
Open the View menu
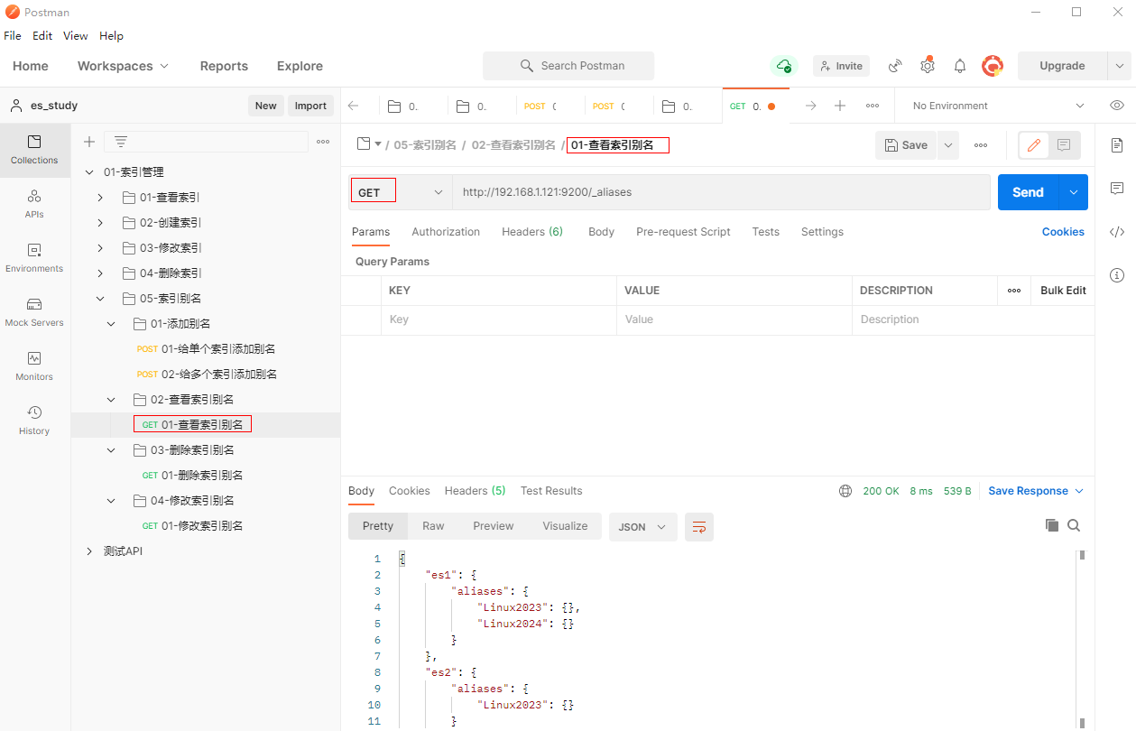75,36
